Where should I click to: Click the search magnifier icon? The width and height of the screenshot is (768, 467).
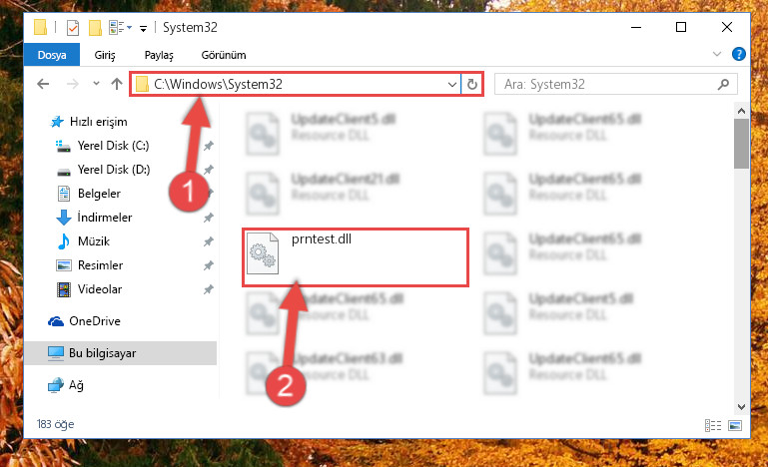(x=723, y=84)
